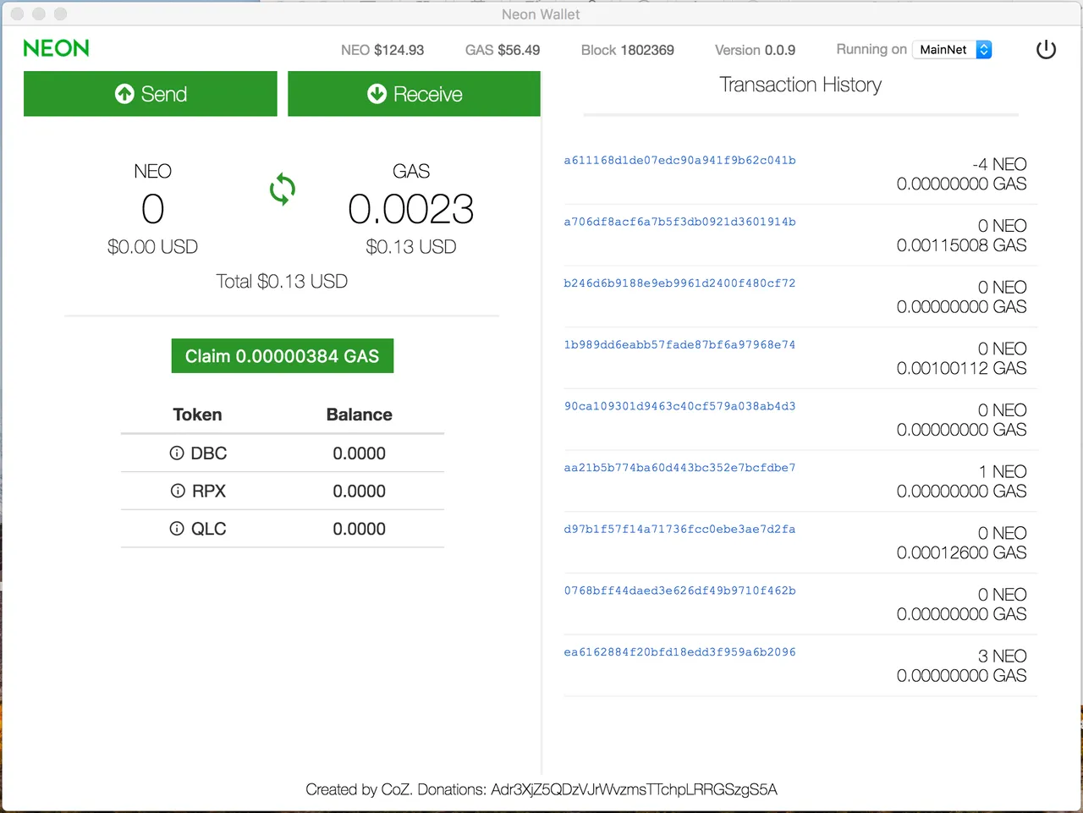The width and height of the screenshot is (1083, 813).
Task: Click the Balance column header
Action: (x=360, y=415)
